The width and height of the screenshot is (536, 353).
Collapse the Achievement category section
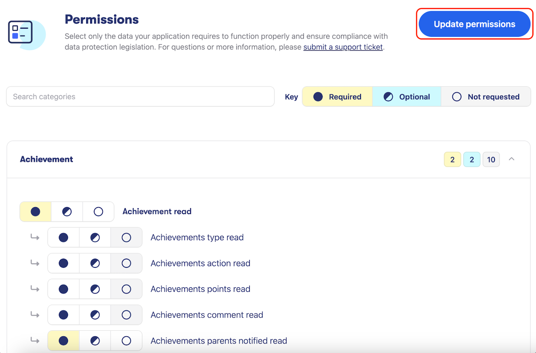tap(512, 159)
